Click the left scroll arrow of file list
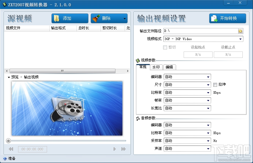 point(7,71)
